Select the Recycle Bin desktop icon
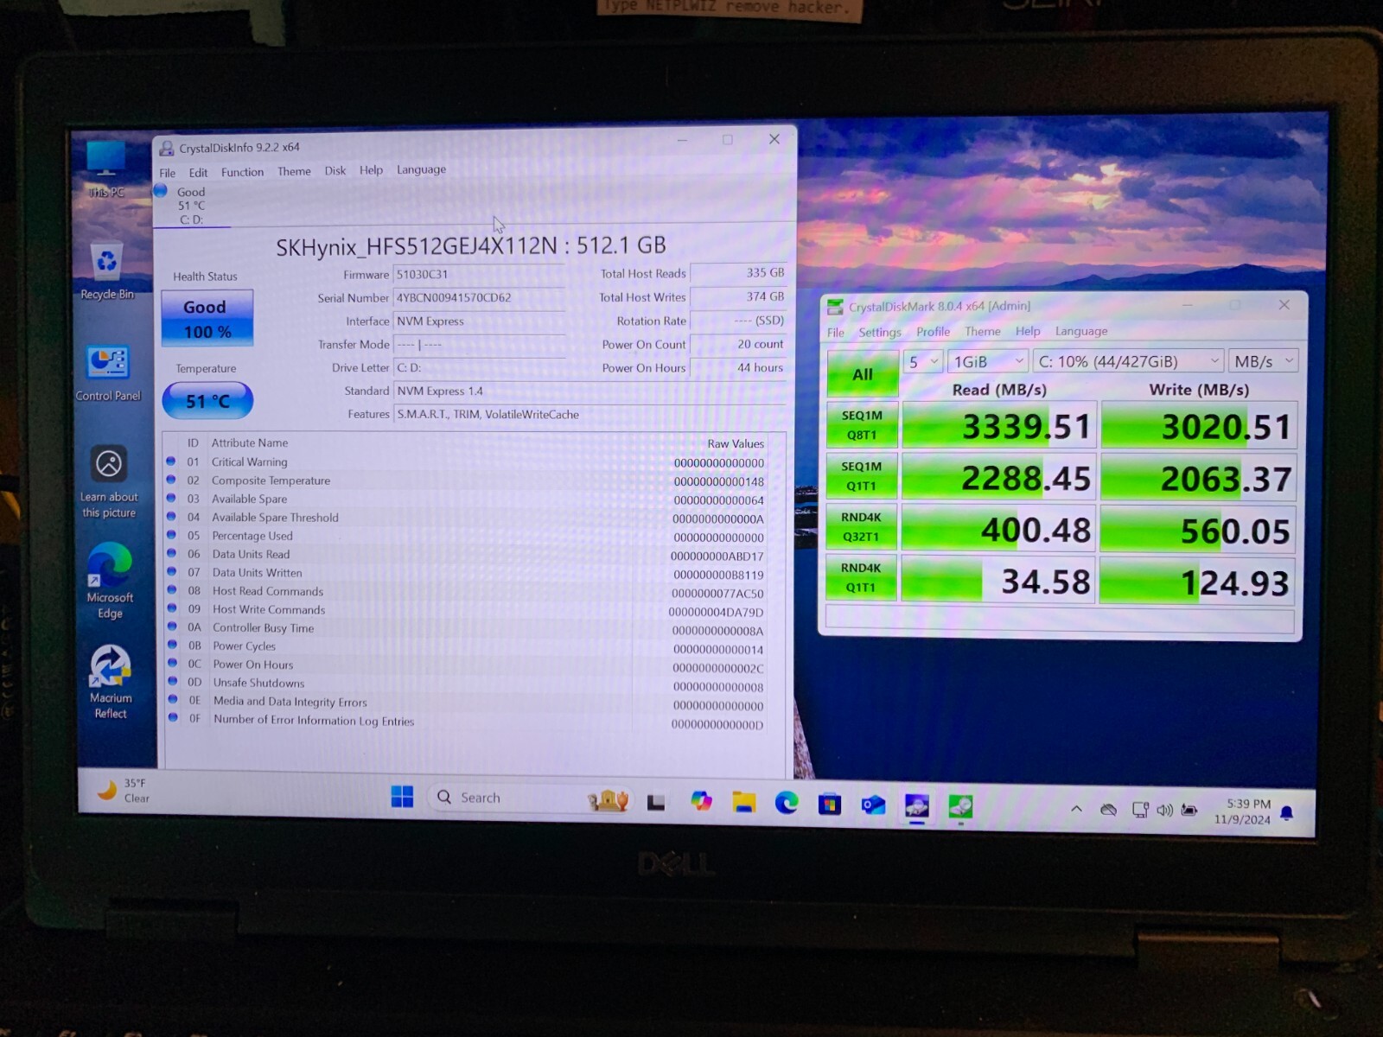Image resolution: width=1383 pixels, height=1037 pixels. click(107, 270)
